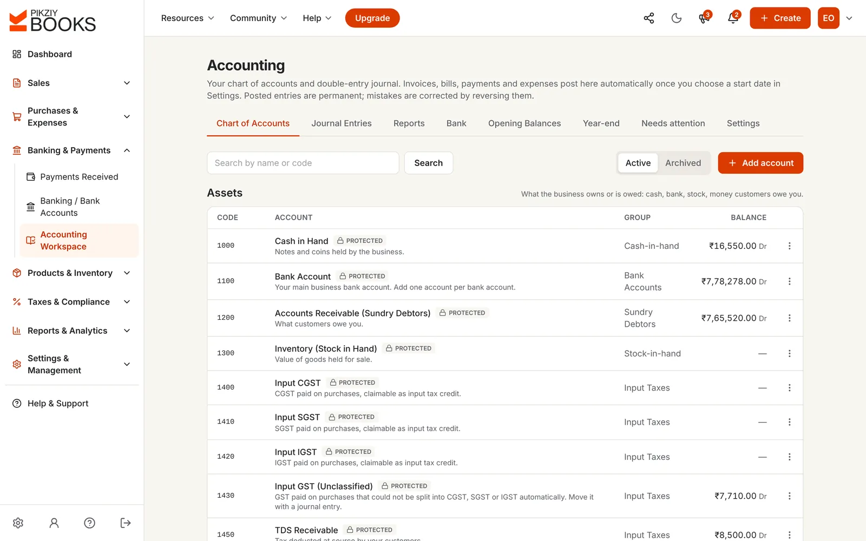This screenshot has height=541, width=866.
Task: Click the Upgrade button
Action: pos(372,18)
